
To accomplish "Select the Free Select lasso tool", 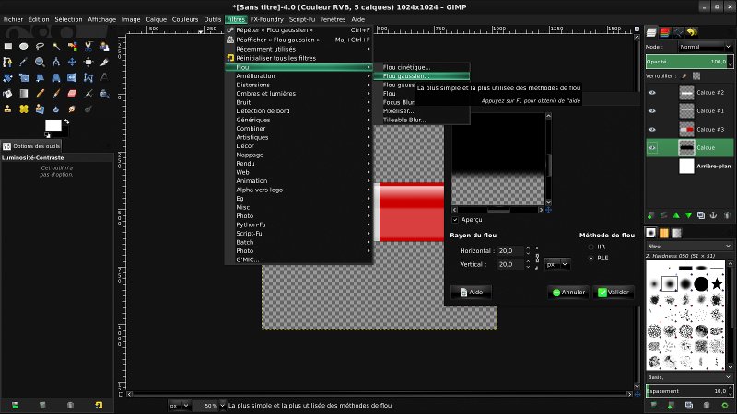I will 40,46.
